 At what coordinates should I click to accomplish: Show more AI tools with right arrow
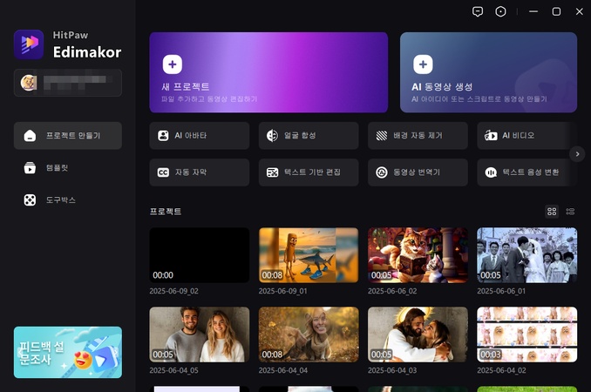[x=577, y=154]
